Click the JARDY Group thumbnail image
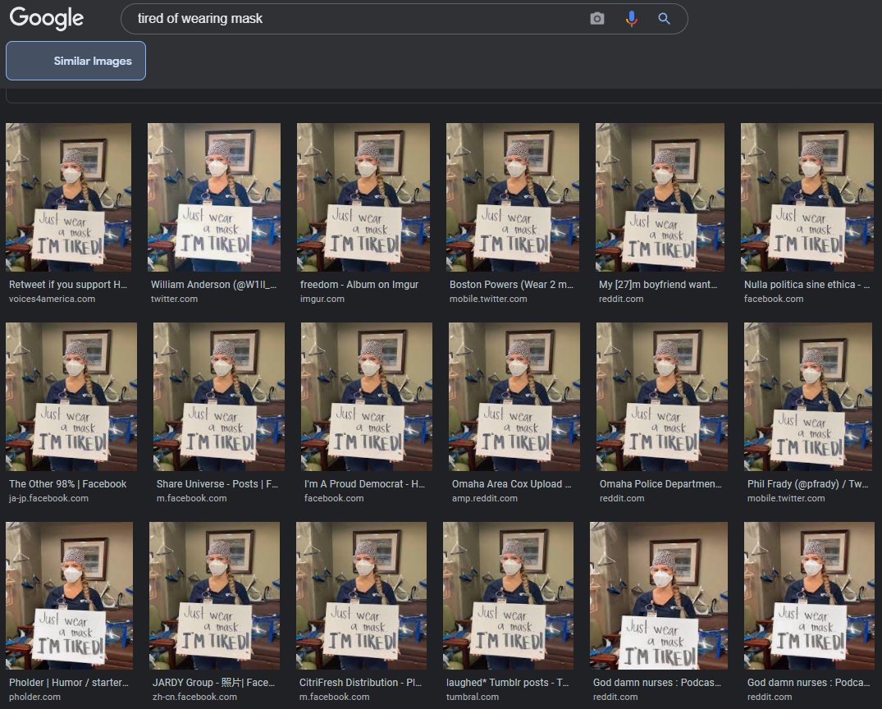Viewport: 882px width, 709px height. [213, 596]
